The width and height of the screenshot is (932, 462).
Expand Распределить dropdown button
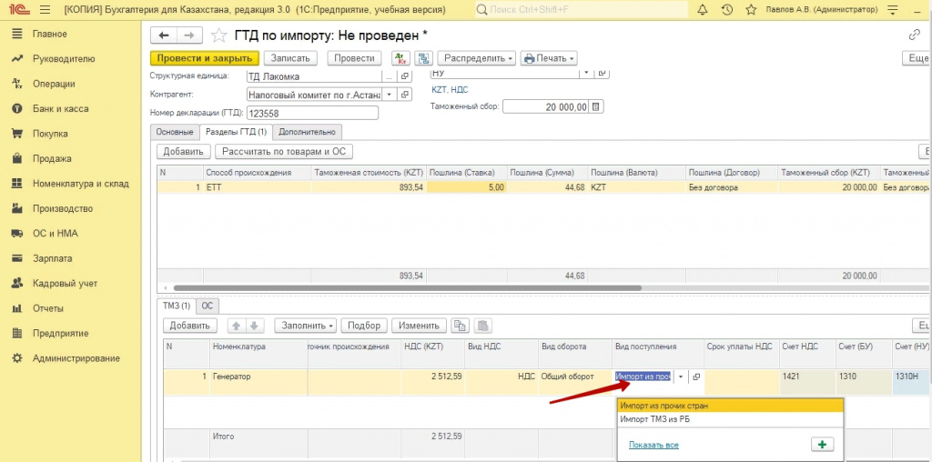pos(477,58)
